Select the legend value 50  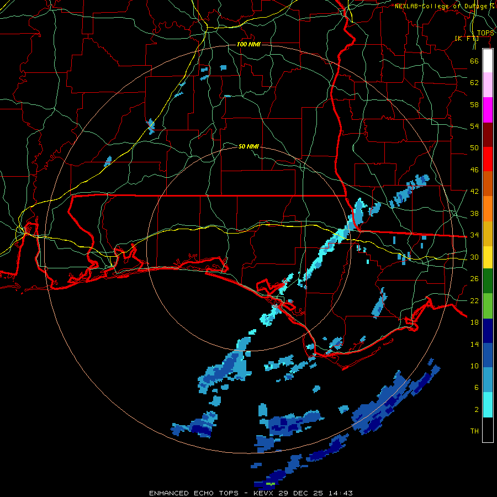pyautogui.click(x=474, y=147)
